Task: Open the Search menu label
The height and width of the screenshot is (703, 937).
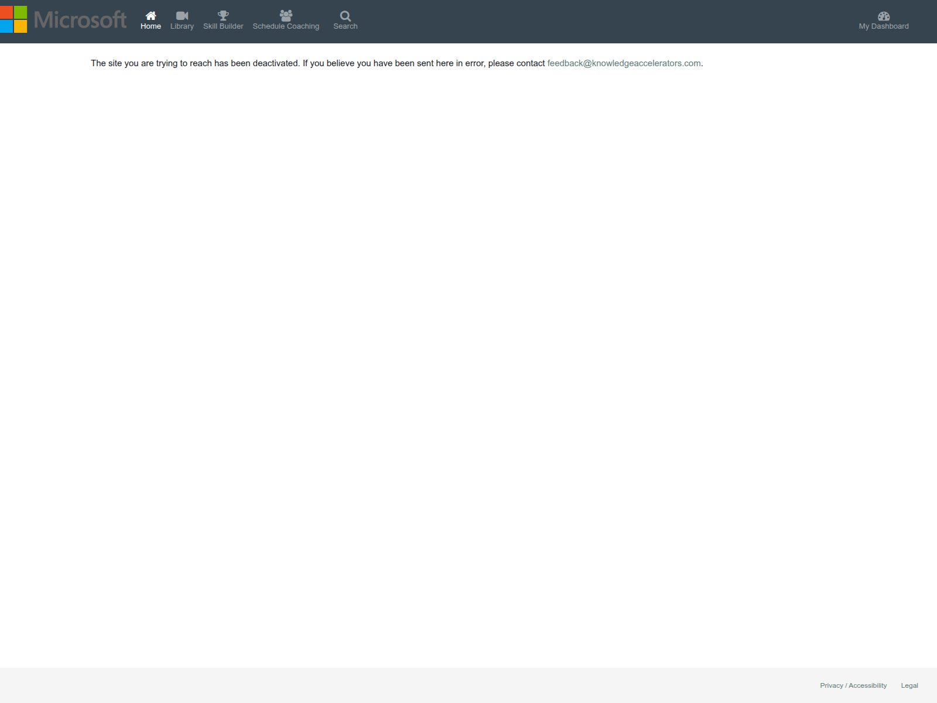Action: tap(346, 26)
